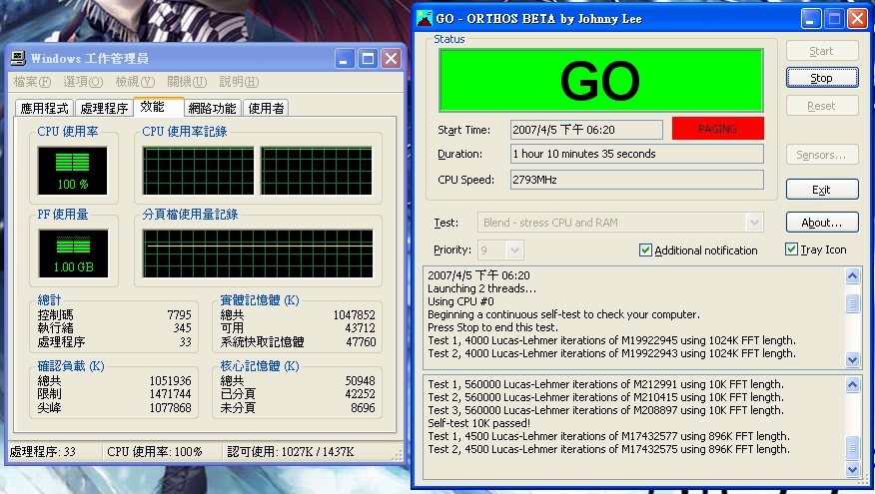Click the 分頁檔使用量記錄 graph

(x=258, y=253)
